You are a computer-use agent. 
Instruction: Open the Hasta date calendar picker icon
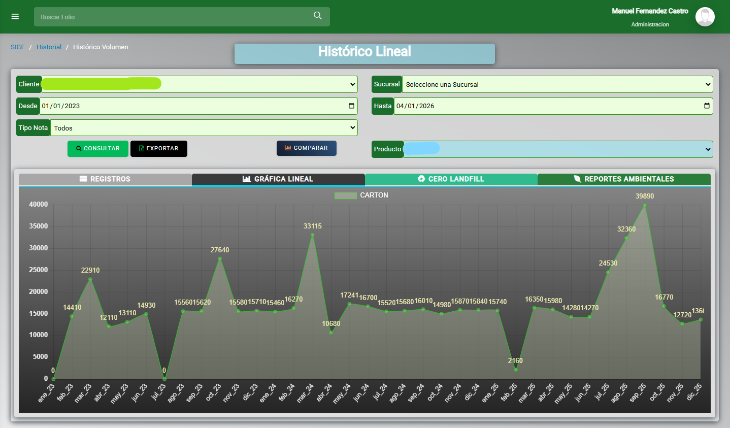click(x=707, y=106)
